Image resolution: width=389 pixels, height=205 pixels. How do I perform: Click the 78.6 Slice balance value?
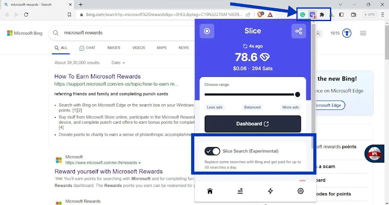point(246,57)
